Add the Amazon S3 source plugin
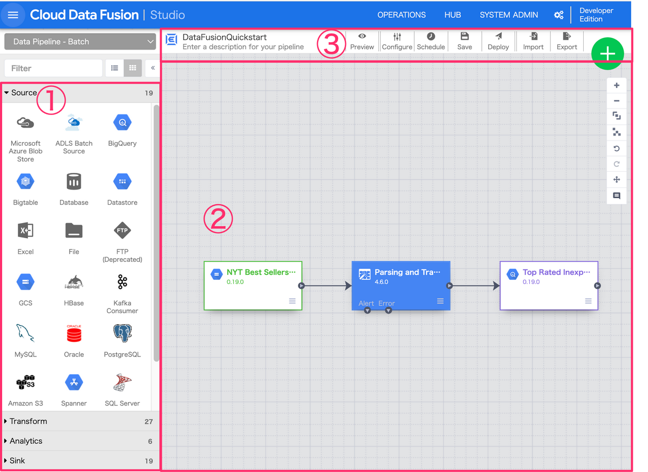The height and width of the screenshot is (472, 648). 25,389
